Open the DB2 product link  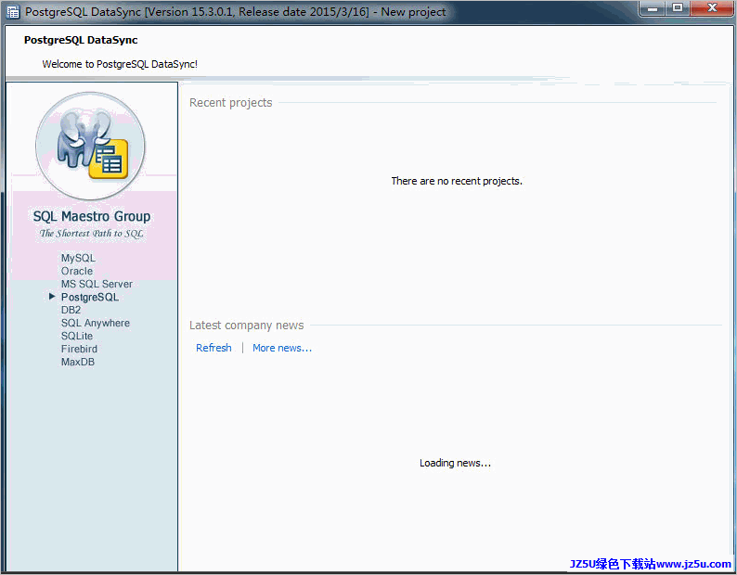coord(71,310)
